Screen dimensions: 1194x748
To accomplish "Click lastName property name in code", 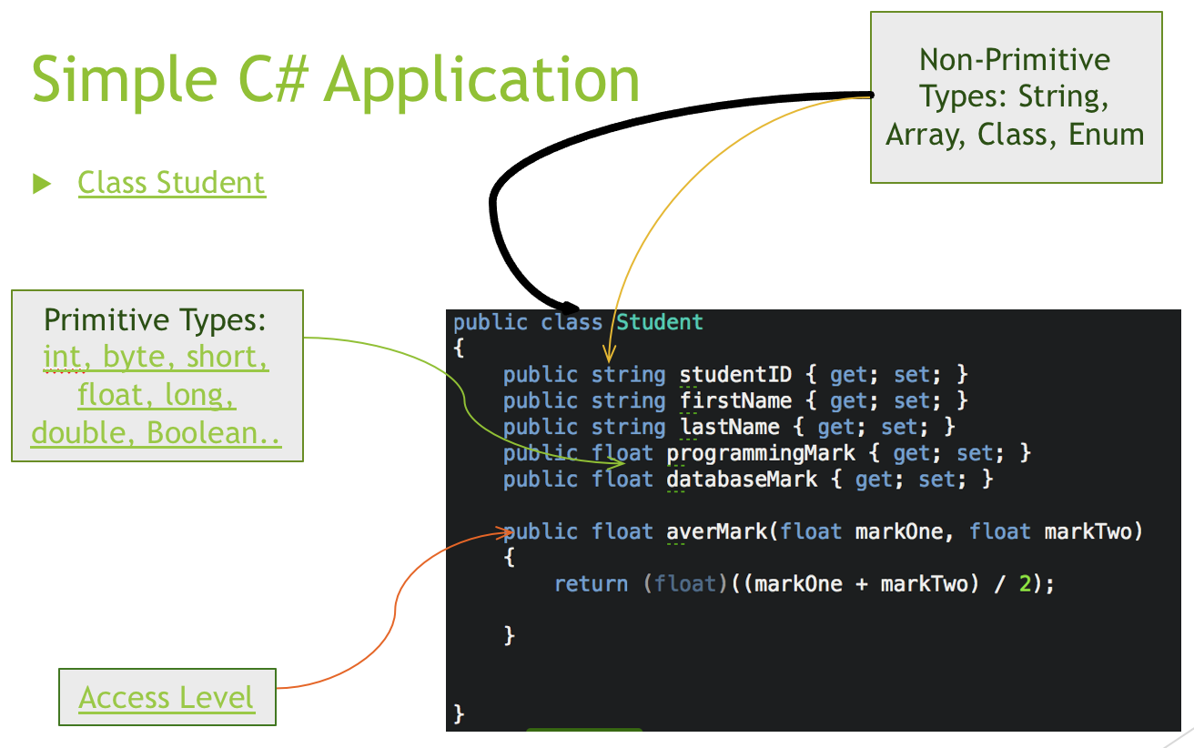I will [x=730, y=427].
